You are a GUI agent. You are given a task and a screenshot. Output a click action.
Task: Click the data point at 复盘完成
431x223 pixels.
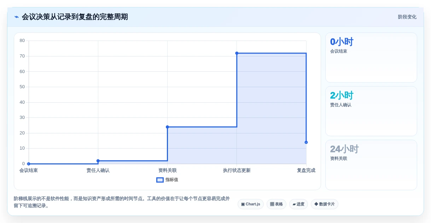[306, 142]
